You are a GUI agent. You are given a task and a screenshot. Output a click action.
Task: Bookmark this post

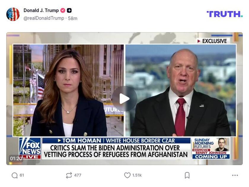click(187, 175)
